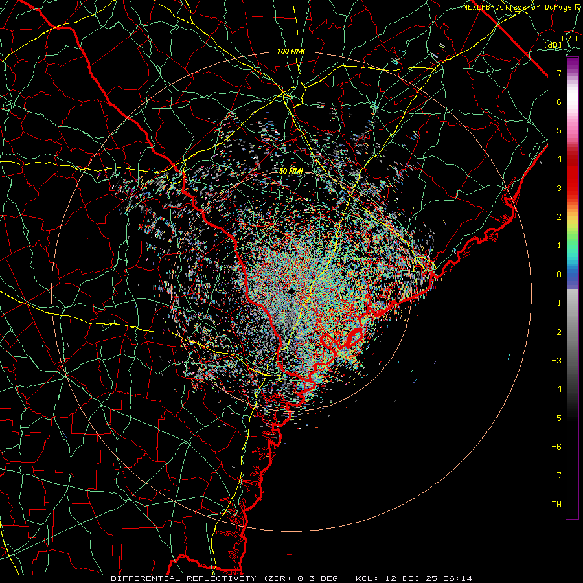Click the "-3" scale value
The height and width of the screenshot is (583, 583).
556,360
